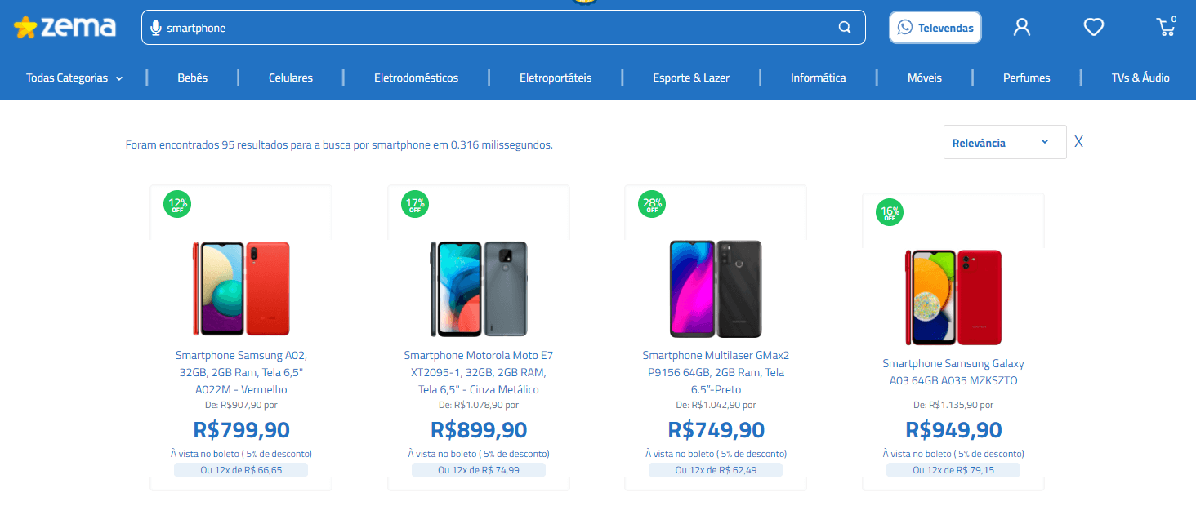Open the Smartphone Motorola Moto E7 product link
The height and width of the screenshot is (506, 1196).
478,372
